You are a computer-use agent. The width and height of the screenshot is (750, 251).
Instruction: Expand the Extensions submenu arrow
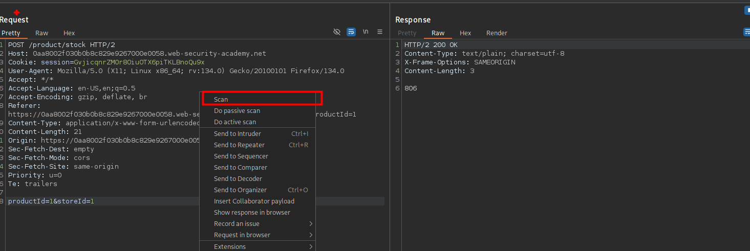(311, 246)
